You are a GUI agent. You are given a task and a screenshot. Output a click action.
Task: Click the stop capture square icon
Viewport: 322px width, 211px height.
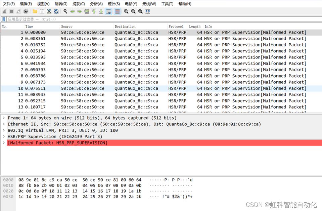point(11,11)
